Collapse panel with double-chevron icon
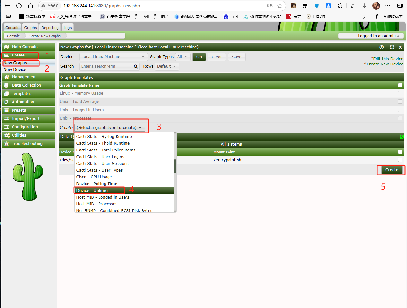The height and width of the screenshot is (308, 407). [400, 47]
